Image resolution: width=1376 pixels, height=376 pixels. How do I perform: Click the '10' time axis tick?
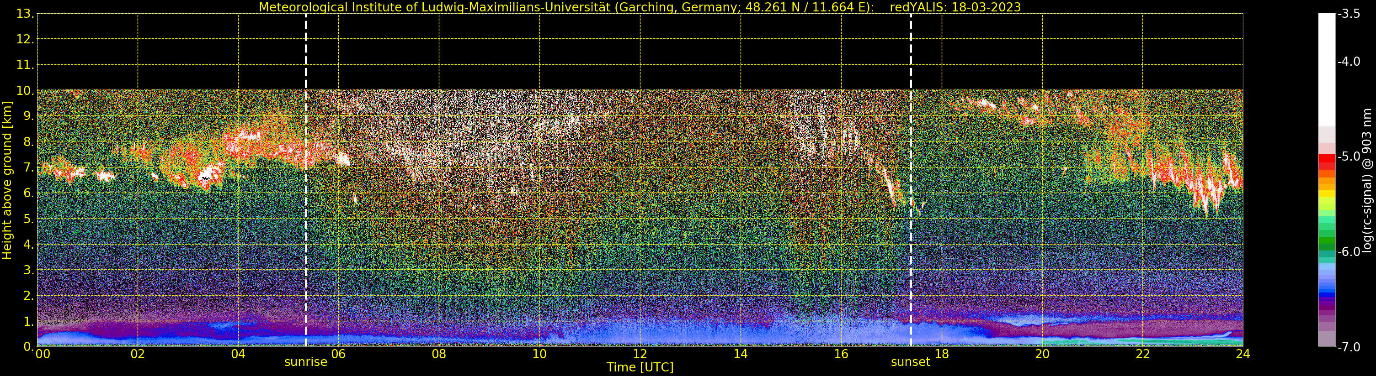pos(539,354)
